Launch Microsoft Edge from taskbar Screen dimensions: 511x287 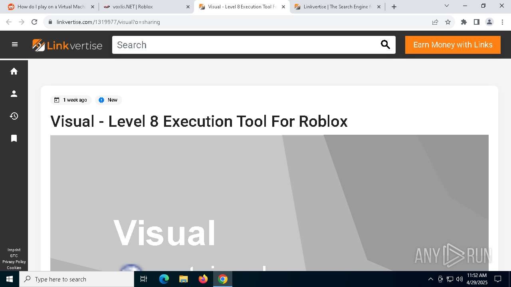coord(164,279)
